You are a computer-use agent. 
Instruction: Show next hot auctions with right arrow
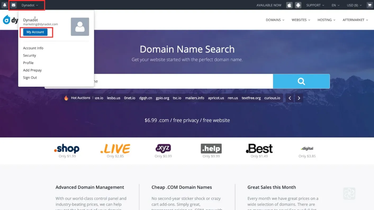(x=299, y=98)
